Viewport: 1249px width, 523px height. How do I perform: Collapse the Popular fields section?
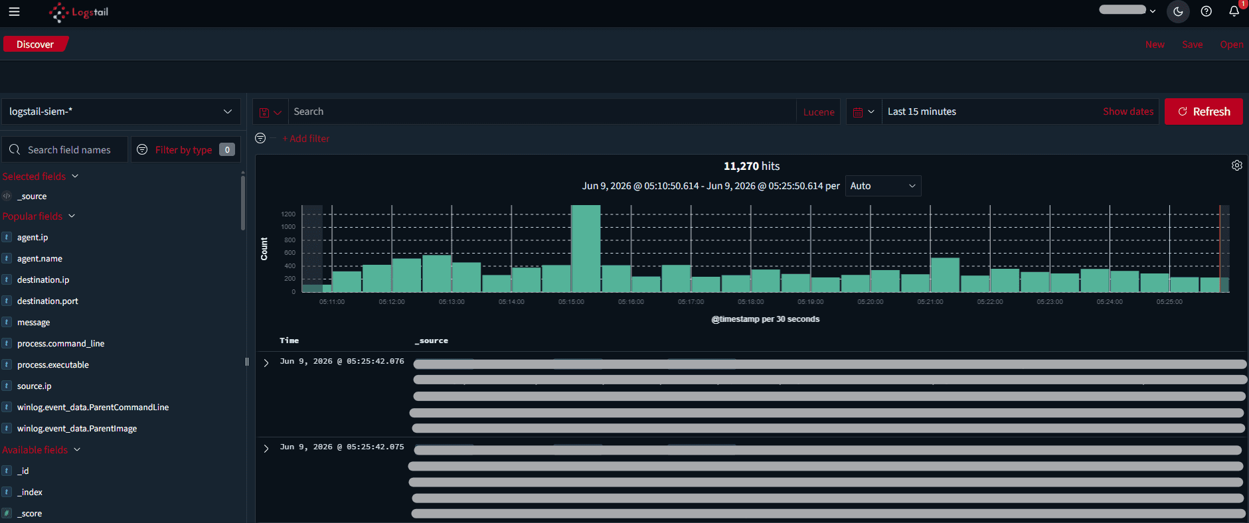[39, 216]
